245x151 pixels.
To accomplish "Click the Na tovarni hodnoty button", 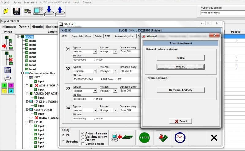I will point(180,90).
